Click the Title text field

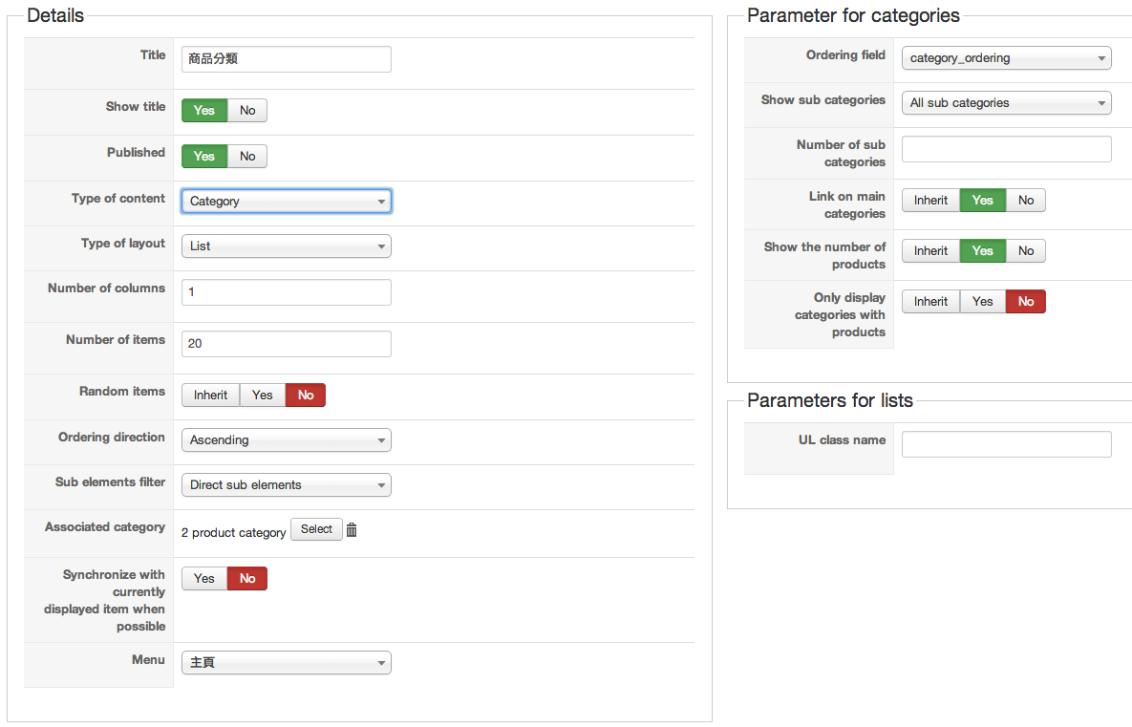pyautogui.click(x=287, y=59)
